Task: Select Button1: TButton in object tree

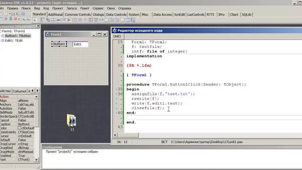Action: pyautogui.click(x=18, y=36)
